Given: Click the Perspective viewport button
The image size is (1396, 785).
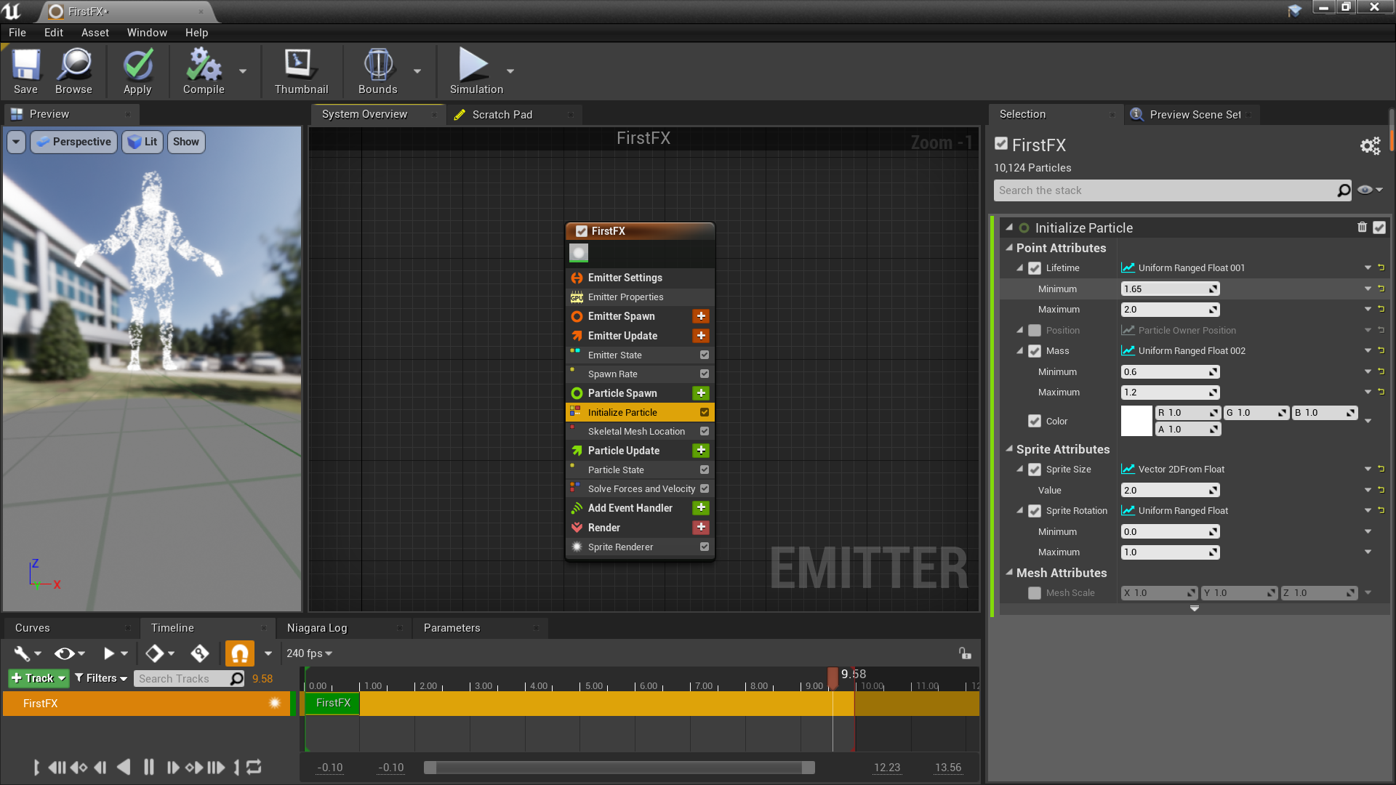Looking at the screenshot, I should tap(73, 142).
